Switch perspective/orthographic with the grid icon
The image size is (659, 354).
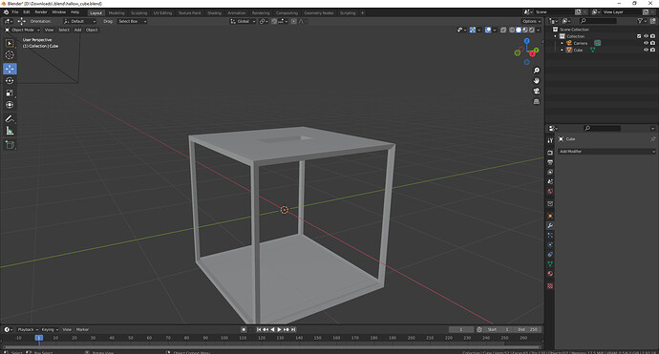point(537,102)
